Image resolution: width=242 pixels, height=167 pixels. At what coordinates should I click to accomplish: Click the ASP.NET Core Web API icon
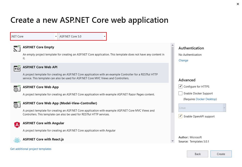tap(17, 69)
